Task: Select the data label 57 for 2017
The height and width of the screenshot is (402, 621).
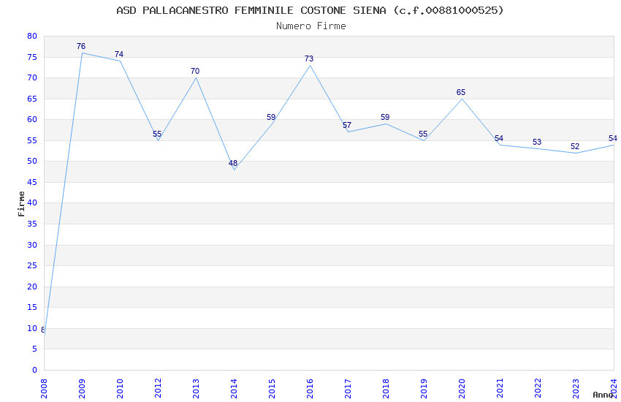Action: pyautogui.click(x=347, y=125)
